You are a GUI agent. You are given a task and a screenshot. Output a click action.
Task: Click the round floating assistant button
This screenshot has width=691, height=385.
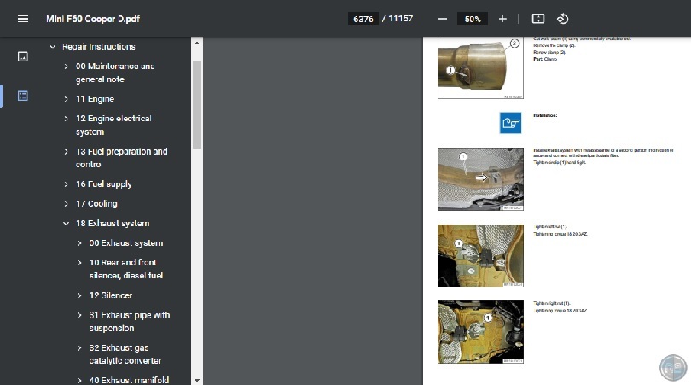[673, 367]
